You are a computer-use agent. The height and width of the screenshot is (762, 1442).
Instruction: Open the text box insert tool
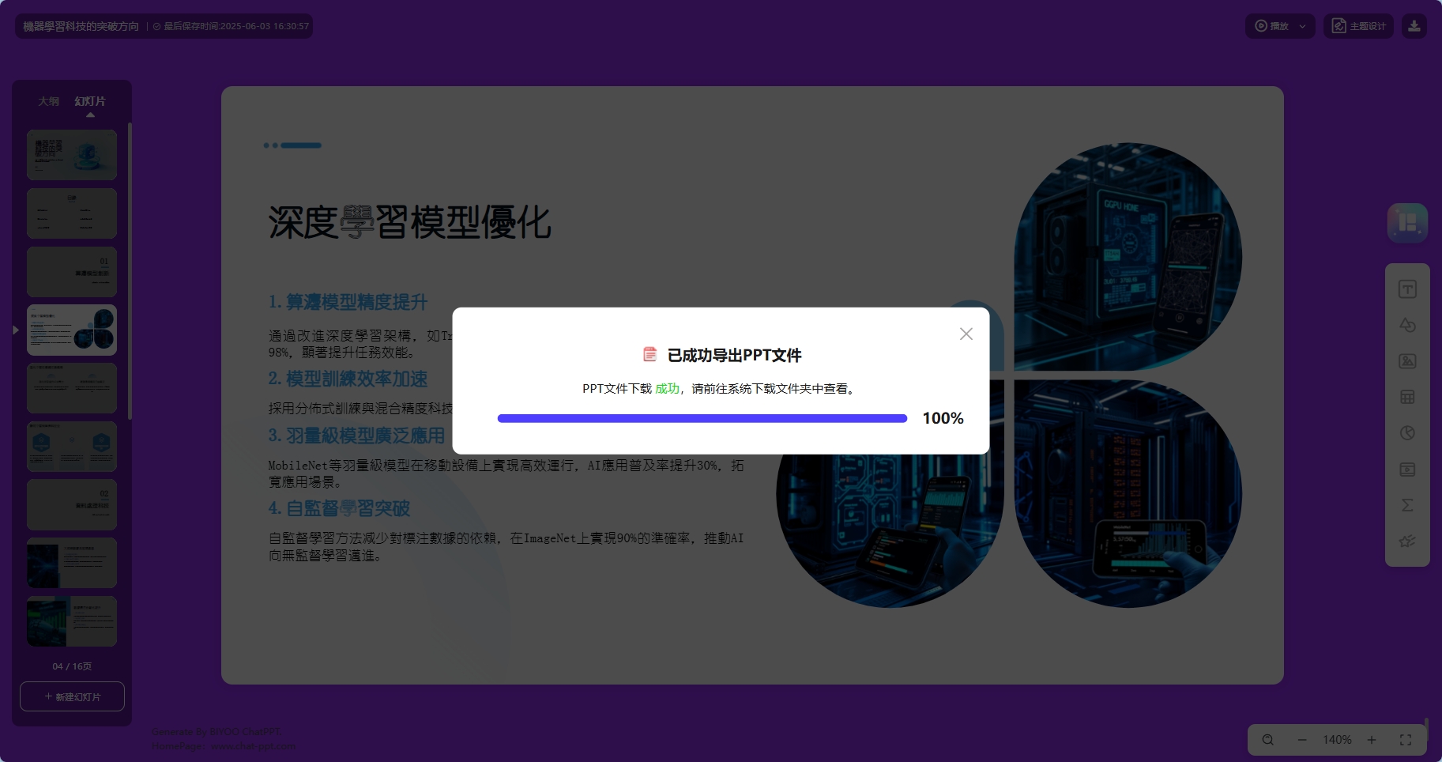(x=1407, y=289)
